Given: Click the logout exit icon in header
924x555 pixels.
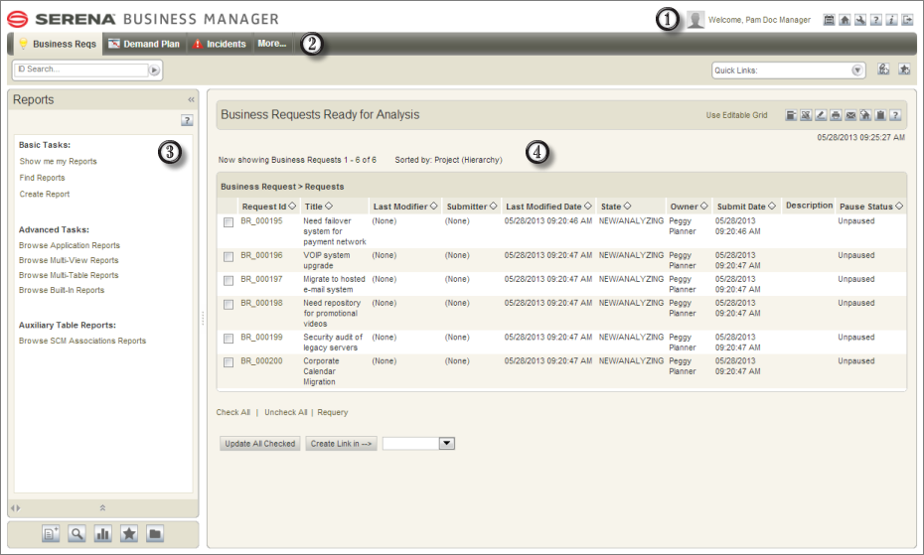Looking at the screenshot, I should (x=907, y=20).
